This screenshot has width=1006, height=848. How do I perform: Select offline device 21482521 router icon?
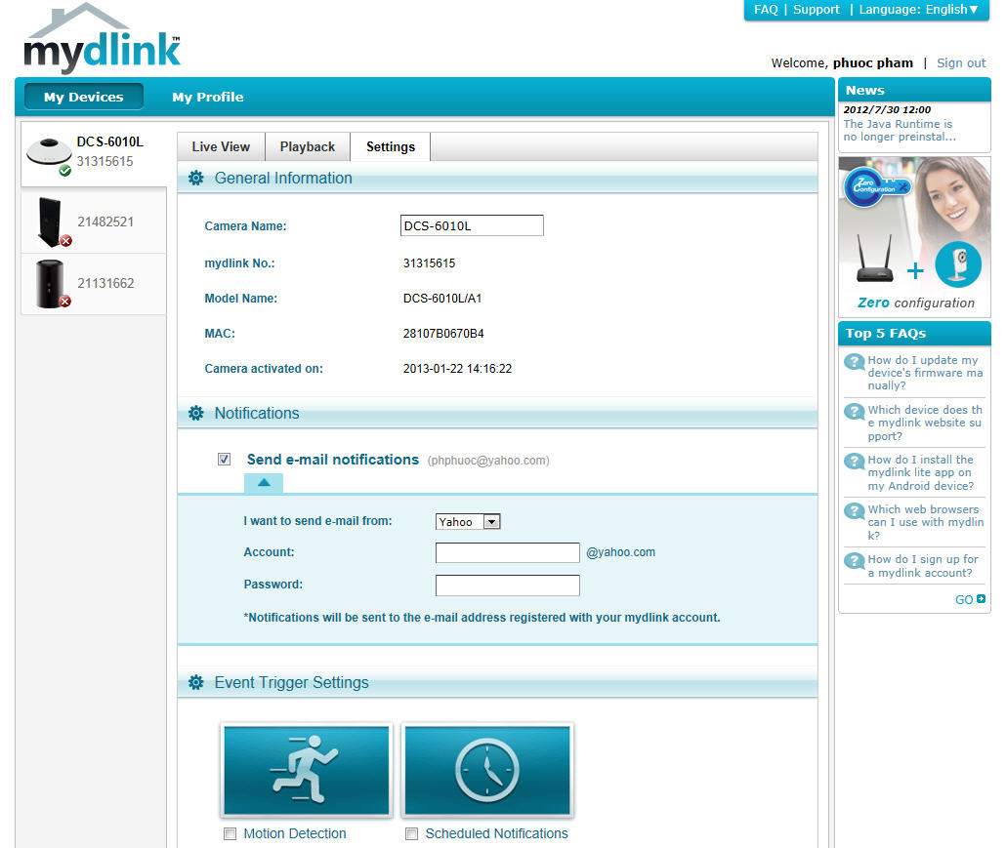click(x=49, y=222)
